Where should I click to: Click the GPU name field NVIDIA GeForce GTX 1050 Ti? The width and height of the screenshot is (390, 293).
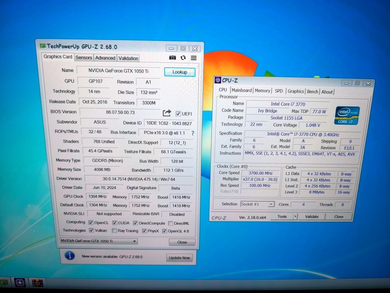118,71
